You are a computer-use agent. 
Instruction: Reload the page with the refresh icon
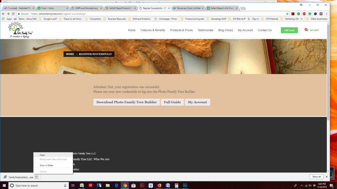13,14
